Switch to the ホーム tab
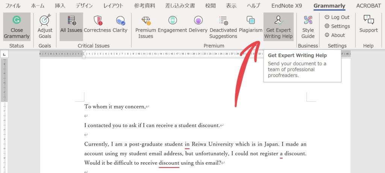Viewport: 385px width, 173px height. point(38,6)
